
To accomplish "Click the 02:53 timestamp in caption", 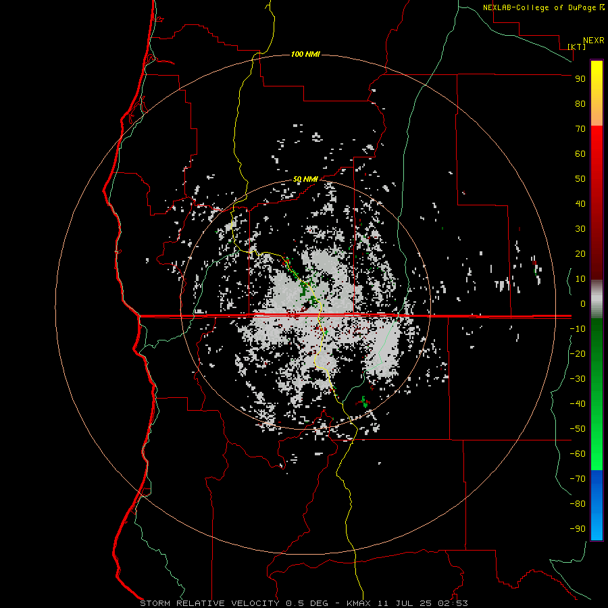I will coord(453,603).
